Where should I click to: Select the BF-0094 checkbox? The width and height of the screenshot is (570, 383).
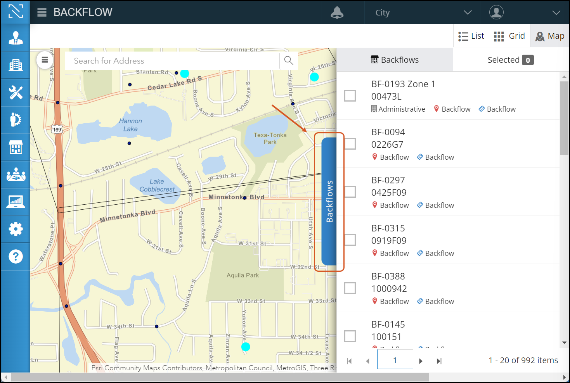350,144
